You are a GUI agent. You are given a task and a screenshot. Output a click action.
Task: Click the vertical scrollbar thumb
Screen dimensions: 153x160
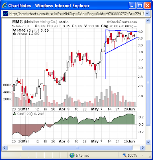(148, 83)
